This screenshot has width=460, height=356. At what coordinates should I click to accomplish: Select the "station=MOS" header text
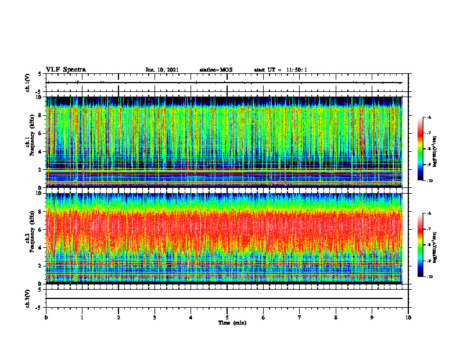coord(216,70)
